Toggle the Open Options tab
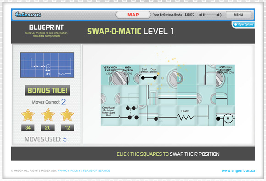The image size is (266, 181). point(244,25)
